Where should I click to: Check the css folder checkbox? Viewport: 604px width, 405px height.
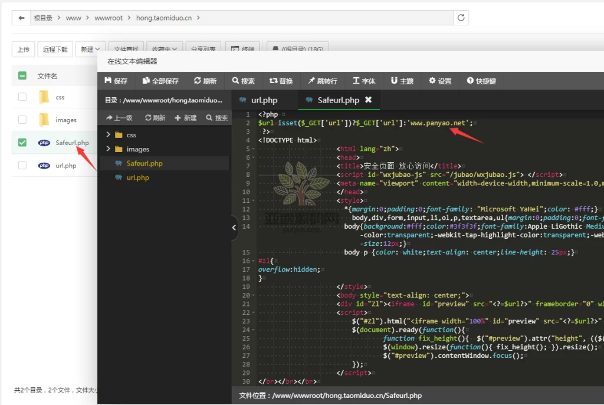(22, 97)
